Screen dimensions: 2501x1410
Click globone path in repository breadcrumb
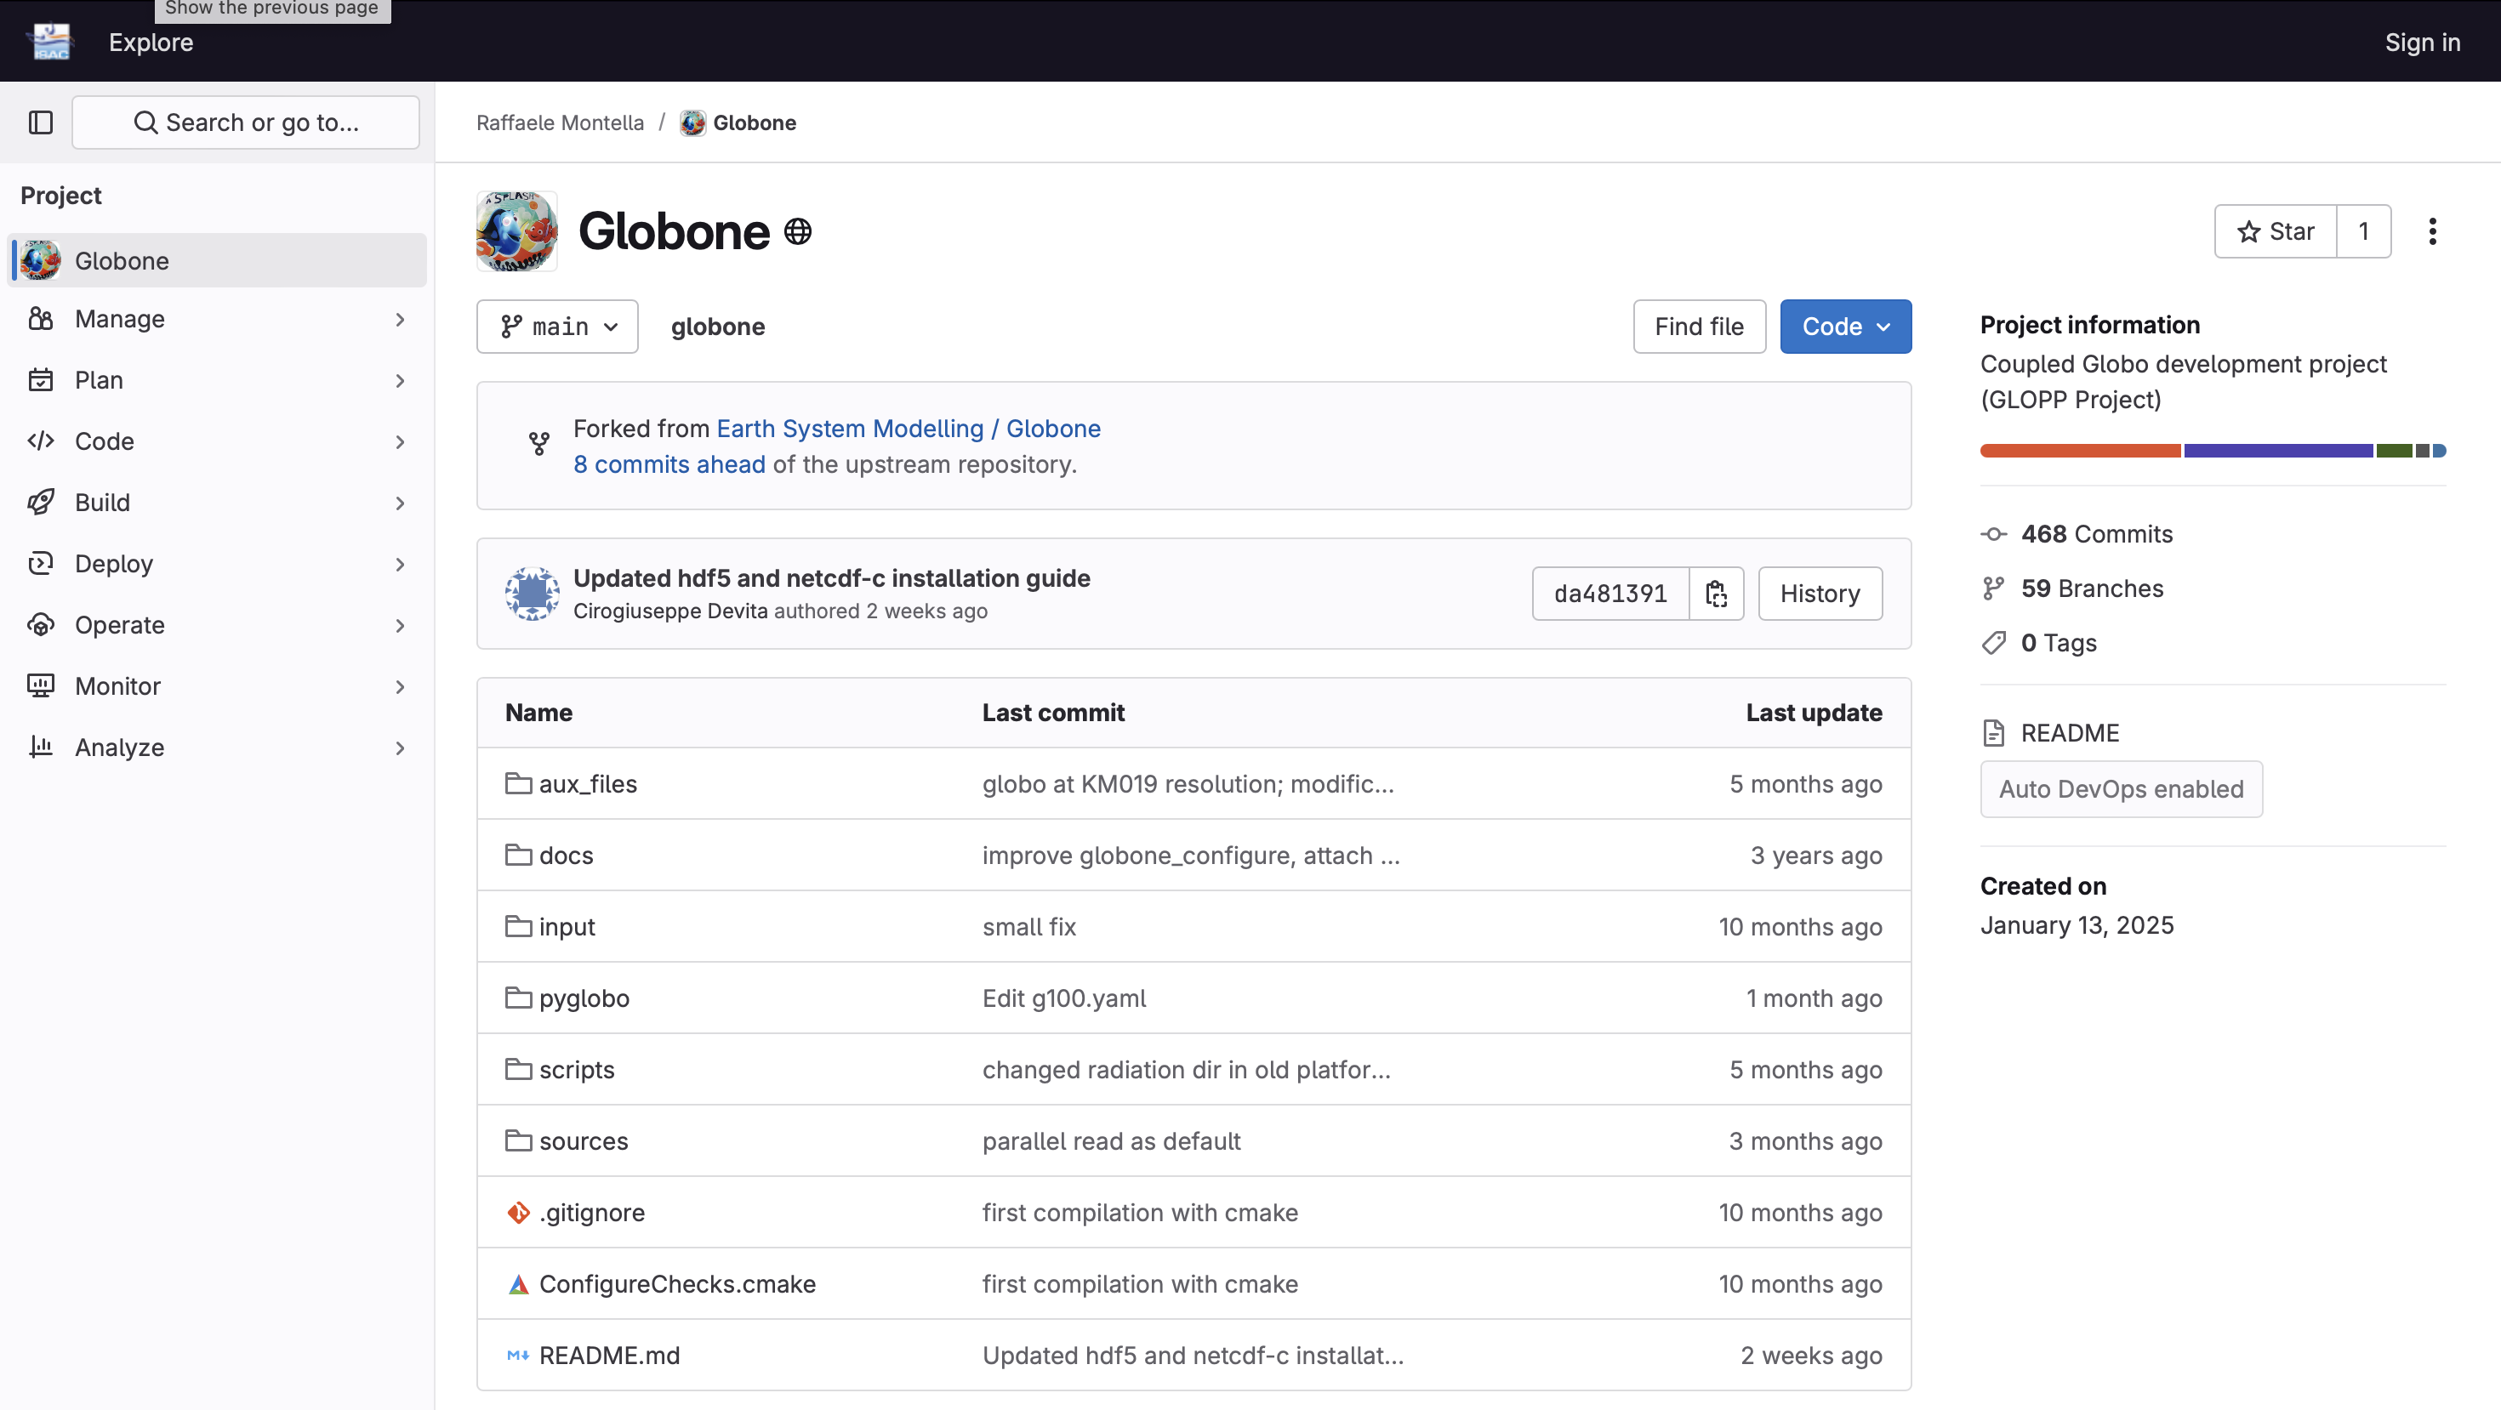(x=717, y=327)
